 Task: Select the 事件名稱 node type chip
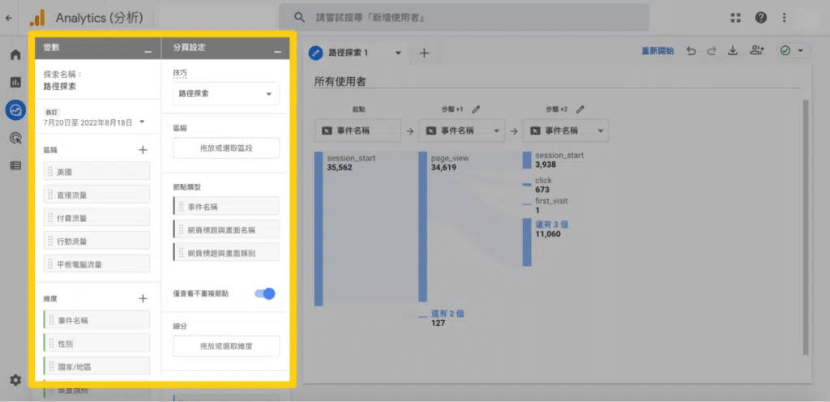click(x=226, y=207)
